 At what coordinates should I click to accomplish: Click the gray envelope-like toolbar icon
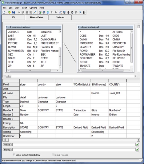(x=76, y=12)
